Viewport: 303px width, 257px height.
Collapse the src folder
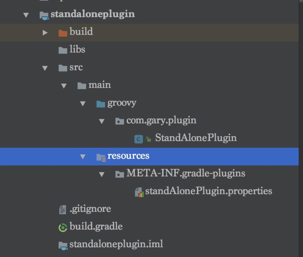pyautogui.click(x=45, y=68)
